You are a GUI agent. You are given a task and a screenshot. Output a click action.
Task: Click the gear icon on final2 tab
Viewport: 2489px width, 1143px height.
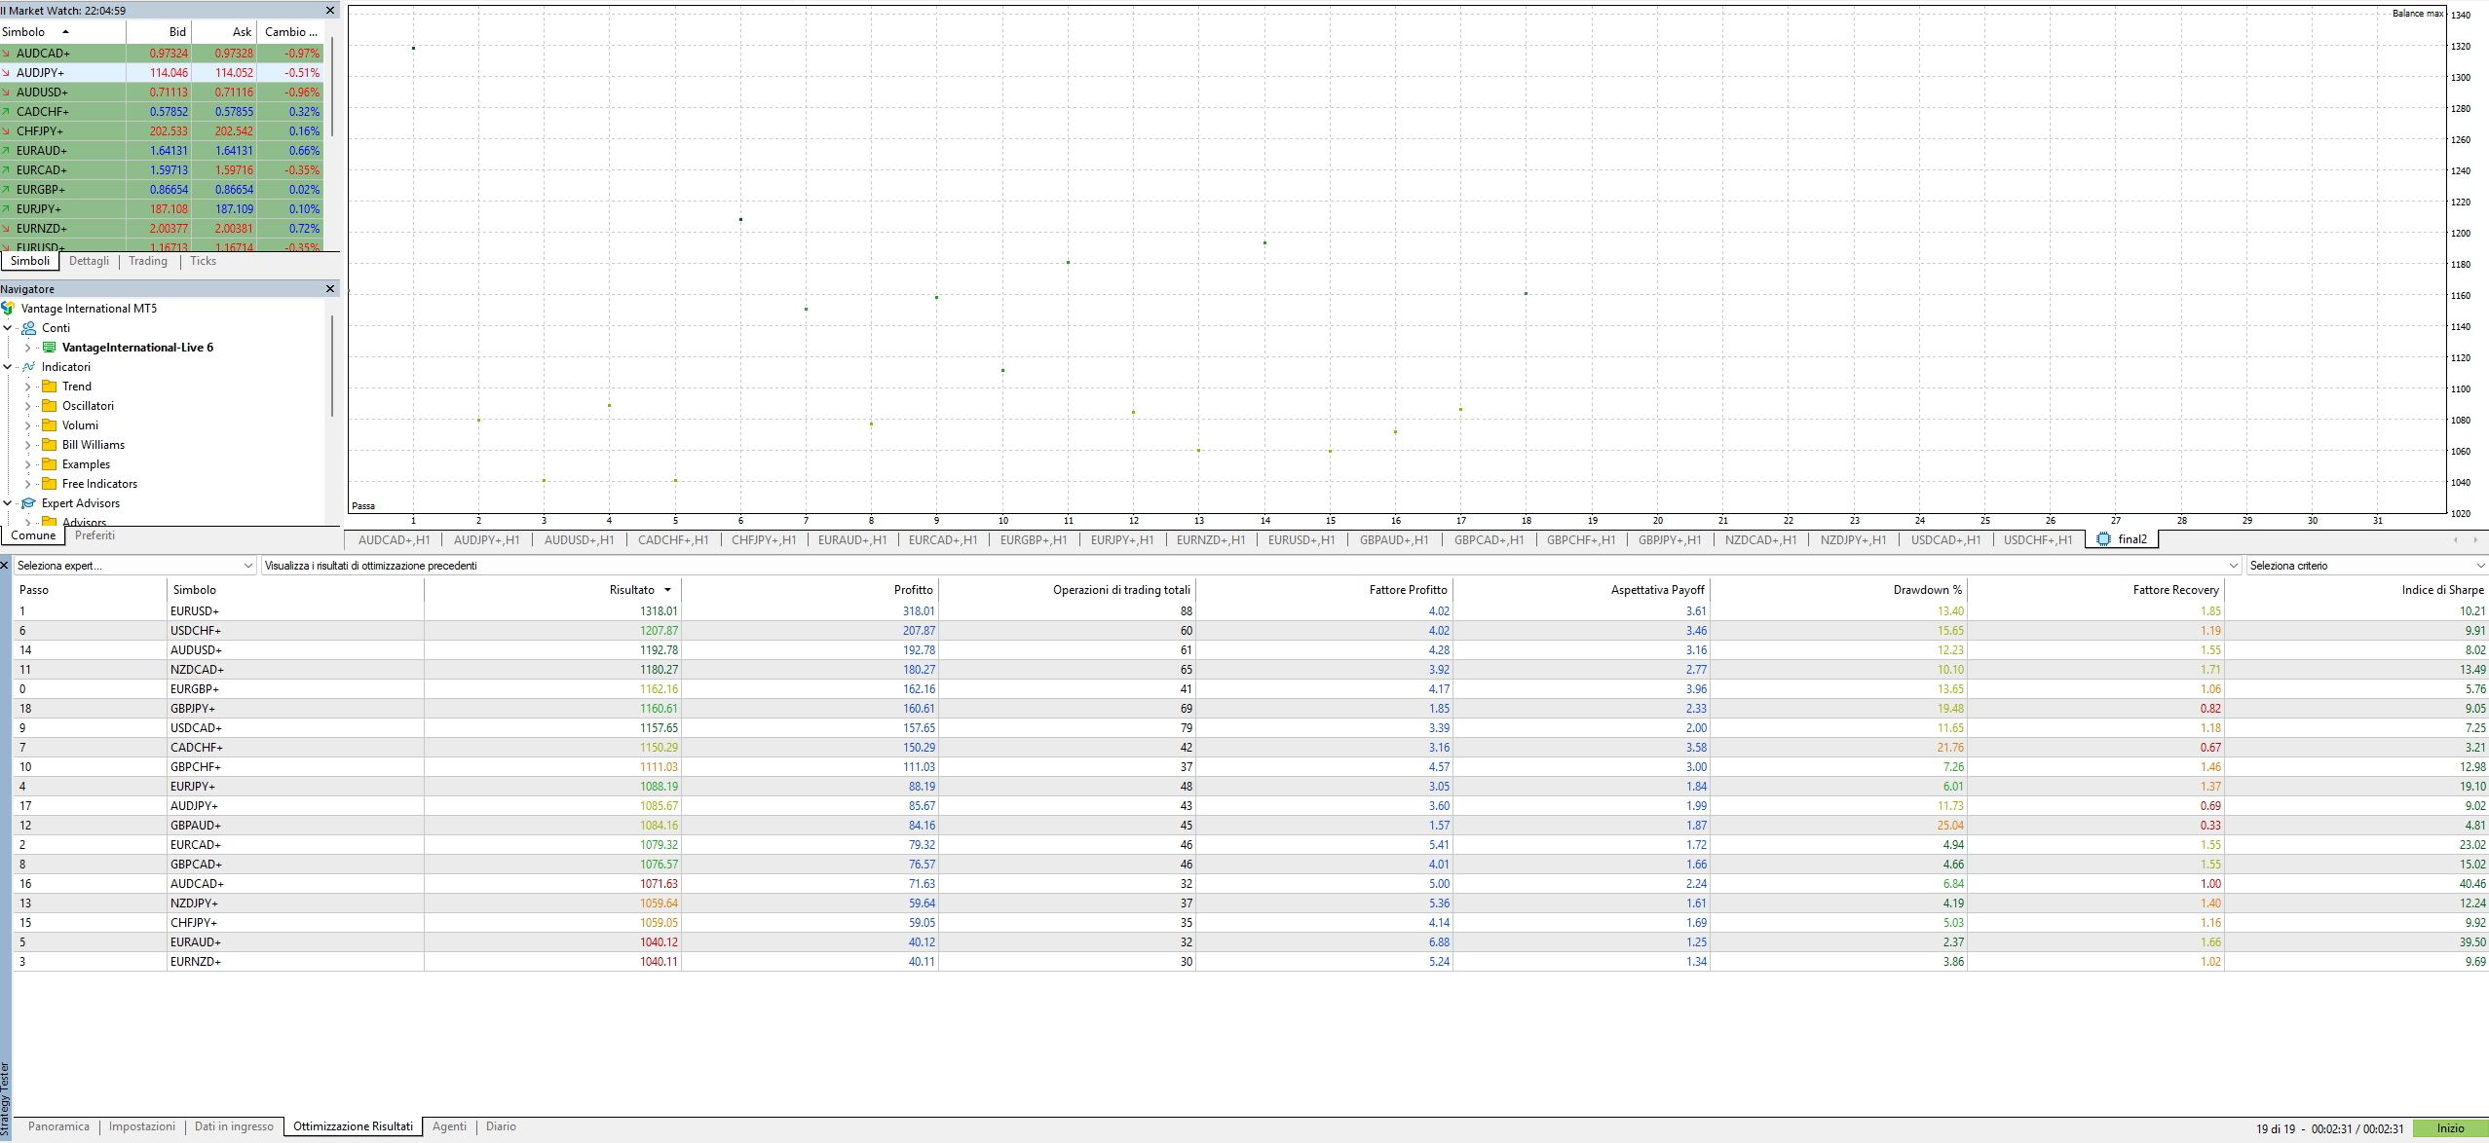click(2103, 539)
